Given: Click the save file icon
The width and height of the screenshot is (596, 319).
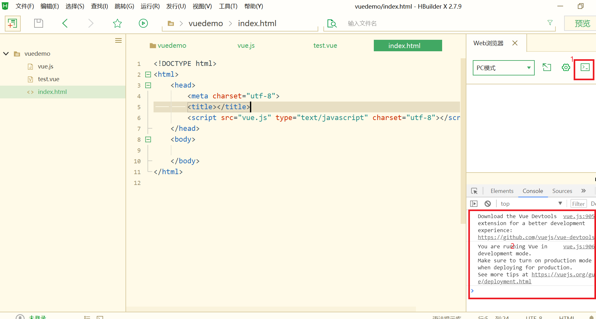Looking at the screenshot, I should pyautogui.click(x=38, y=23).
